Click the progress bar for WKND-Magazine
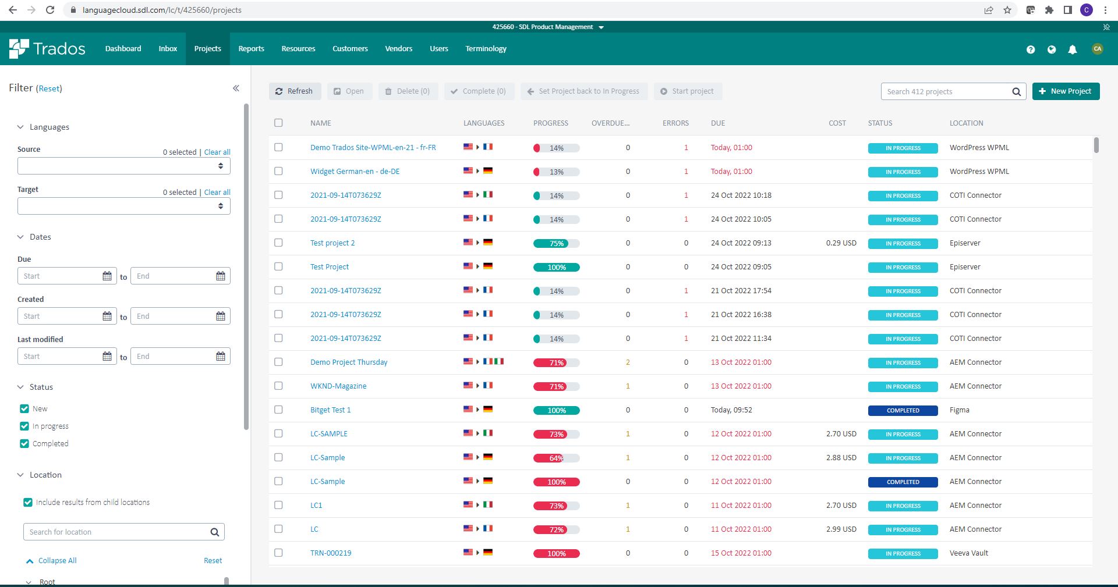1118x587 pixels. click(x=556, y=386)
